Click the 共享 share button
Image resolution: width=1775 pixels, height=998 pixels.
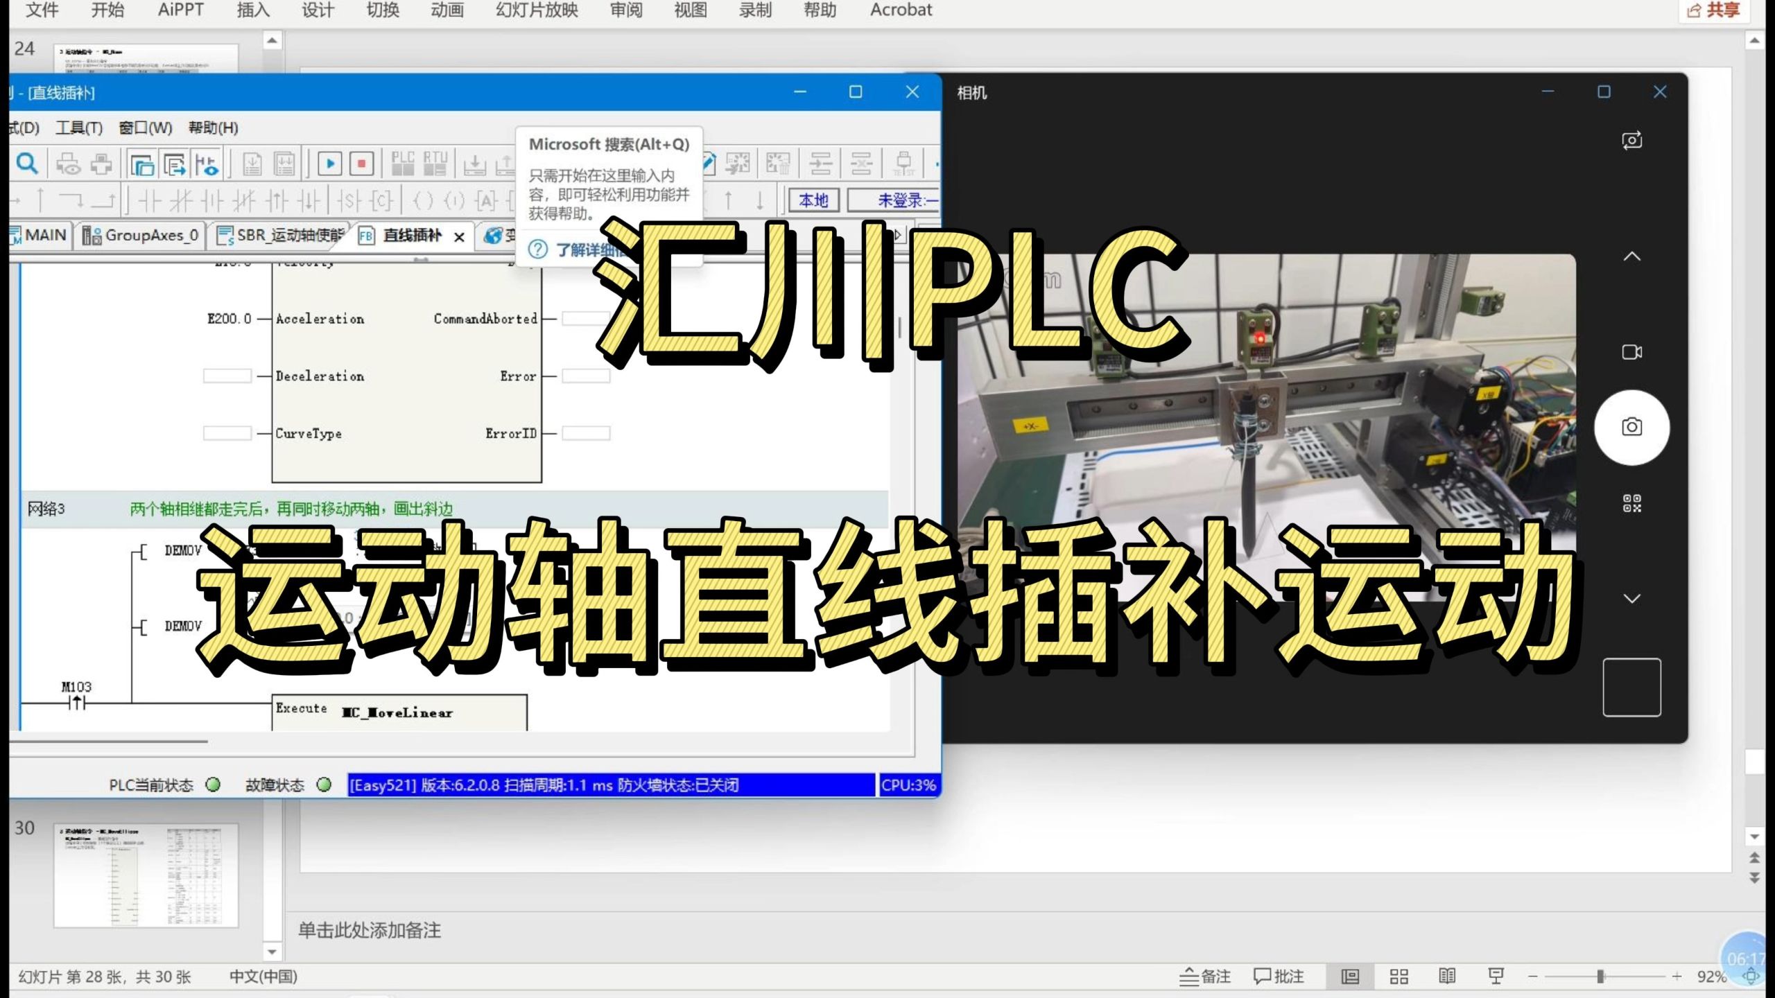pos(1714,10)
